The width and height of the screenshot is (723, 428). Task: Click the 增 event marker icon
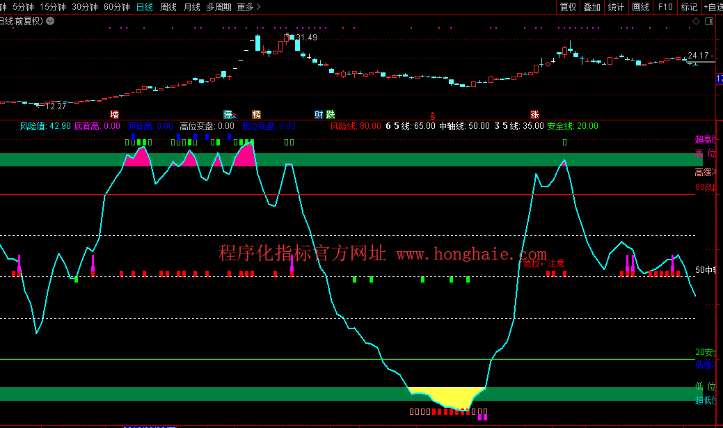(114, 114)
